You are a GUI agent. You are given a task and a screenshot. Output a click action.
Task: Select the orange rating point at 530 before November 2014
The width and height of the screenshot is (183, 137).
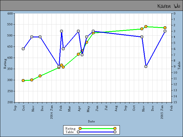142,29
